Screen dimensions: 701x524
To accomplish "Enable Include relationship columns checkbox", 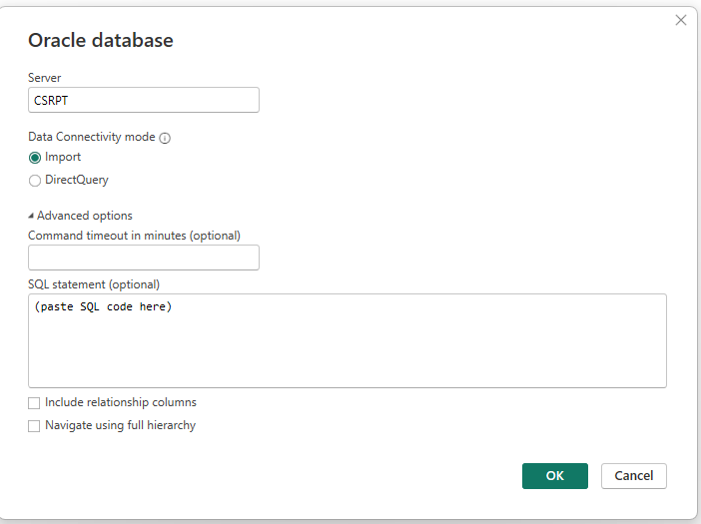I will pos(34,403).
